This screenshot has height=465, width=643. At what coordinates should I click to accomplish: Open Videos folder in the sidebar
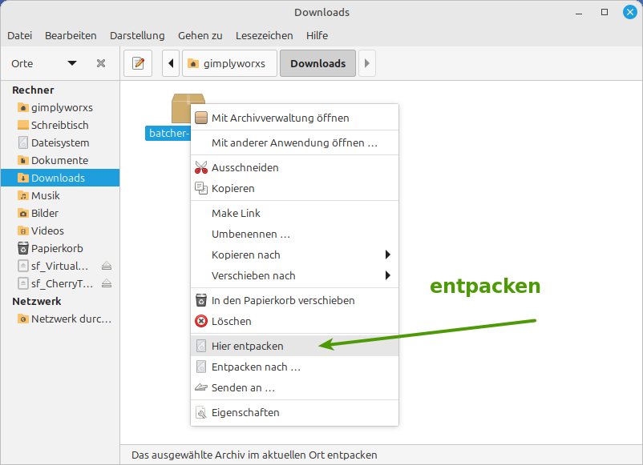[x=60, y=230]
